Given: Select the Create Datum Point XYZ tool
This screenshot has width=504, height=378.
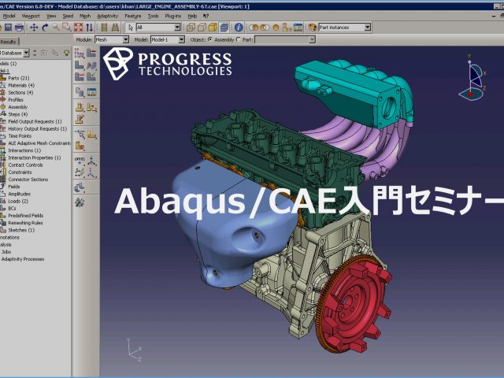Looking at the screenshot, I should 80,161.
